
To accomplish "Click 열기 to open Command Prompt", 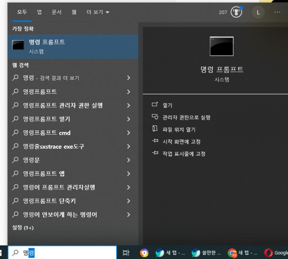I will coord(167,105).
